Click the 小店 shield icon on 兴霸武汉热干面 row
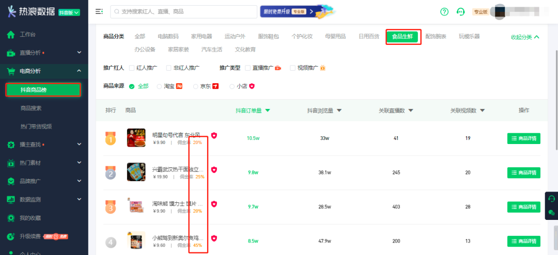The image size is (558, 255). coord(214,170)
